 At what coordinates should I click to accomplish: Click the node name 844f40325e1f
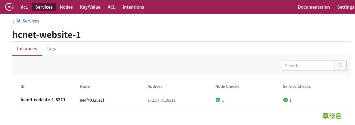(92, 100)
